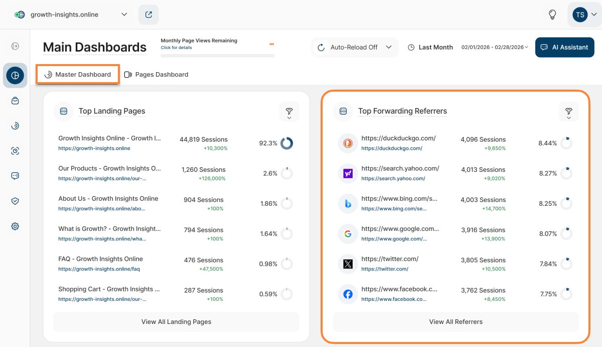The image size is (602, 347).
Task: Click the DuckDuckGo referrer logo
Action: 348,143
